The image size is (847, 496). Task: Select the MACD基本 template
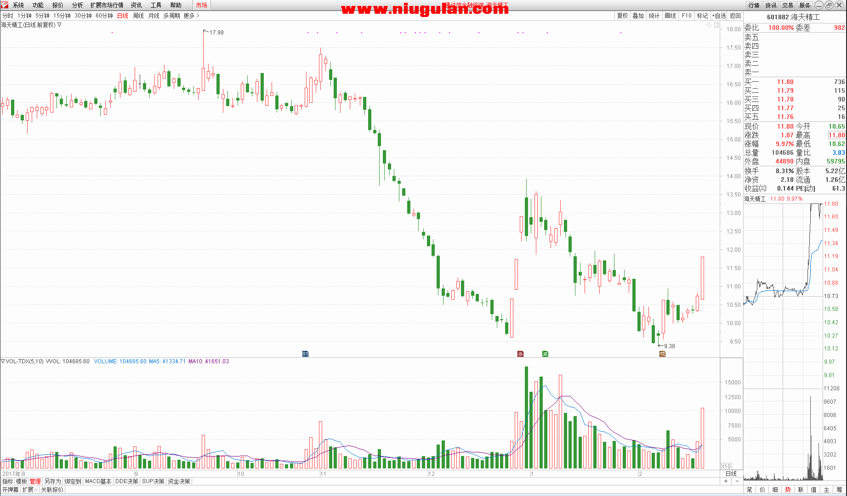98,481
